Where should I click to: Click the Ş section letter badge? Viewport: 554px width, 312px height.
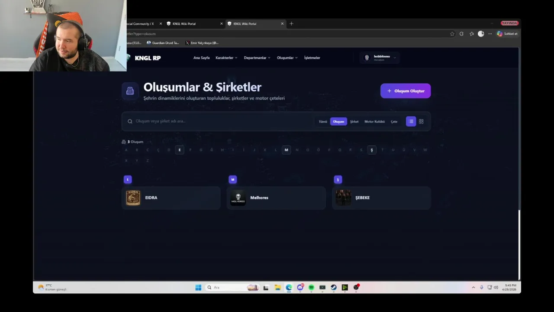(338, 179)
